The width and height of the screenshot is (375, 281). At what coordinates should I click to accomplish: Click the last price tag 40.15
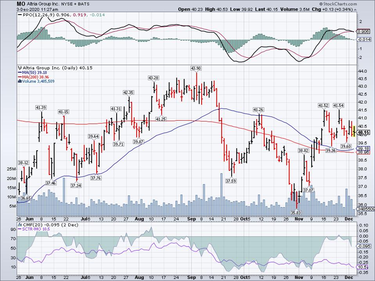[364, 132]
